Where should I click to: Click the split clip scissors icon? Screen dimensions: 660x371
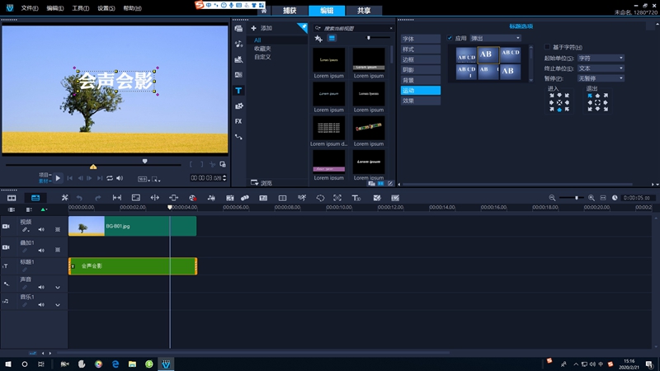point(212,164)
